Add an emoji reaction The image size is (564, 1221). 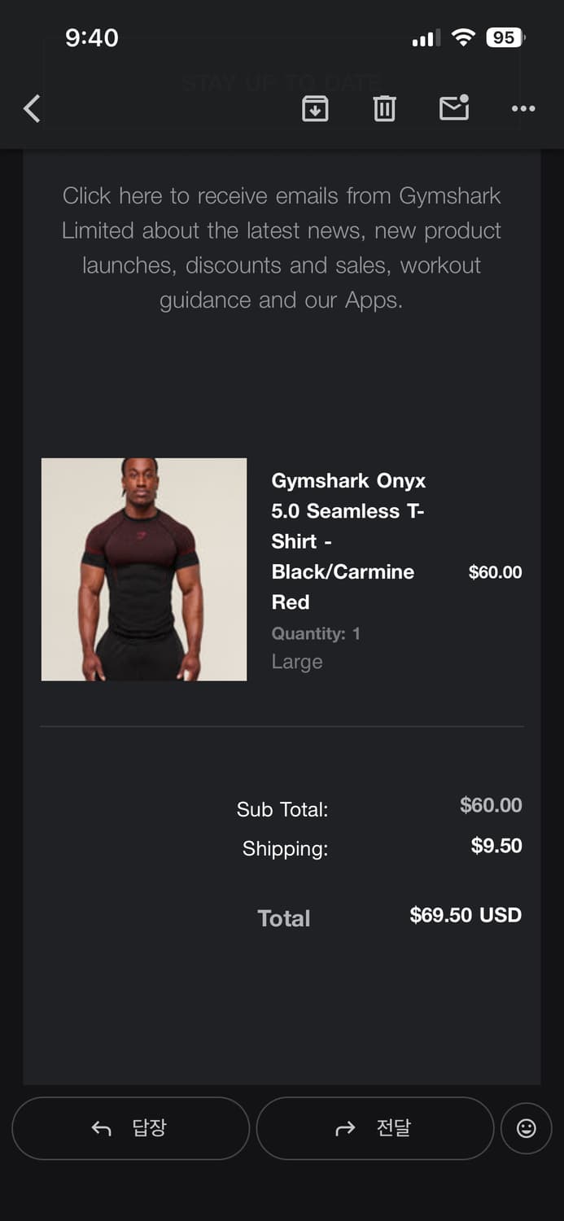pos(527,1127)
